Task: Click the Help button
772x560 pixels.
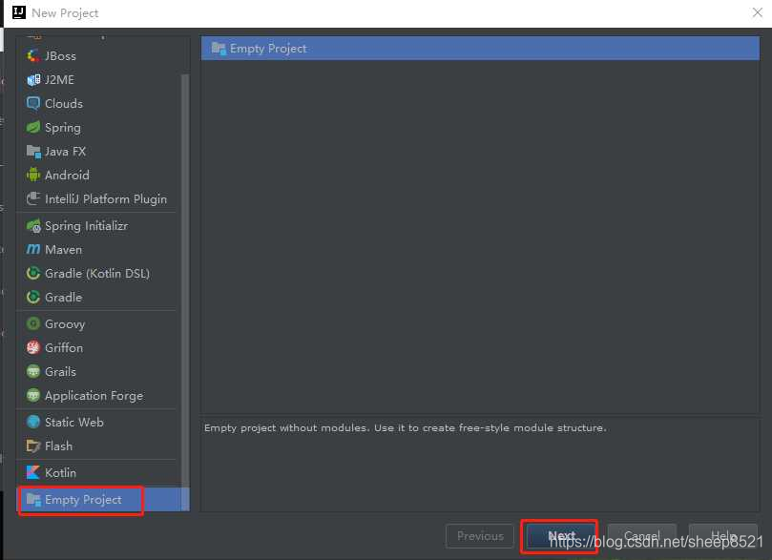Action: tap(722, 536)
